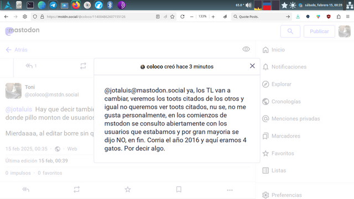The image size is (354, 199).
Task: Open the post's three-dots more menu
Action: click(230, 190)
